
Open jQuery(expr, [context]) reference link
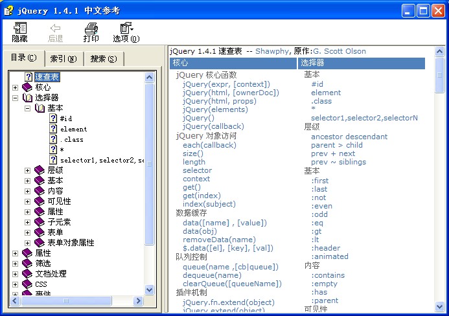(226, 84)
